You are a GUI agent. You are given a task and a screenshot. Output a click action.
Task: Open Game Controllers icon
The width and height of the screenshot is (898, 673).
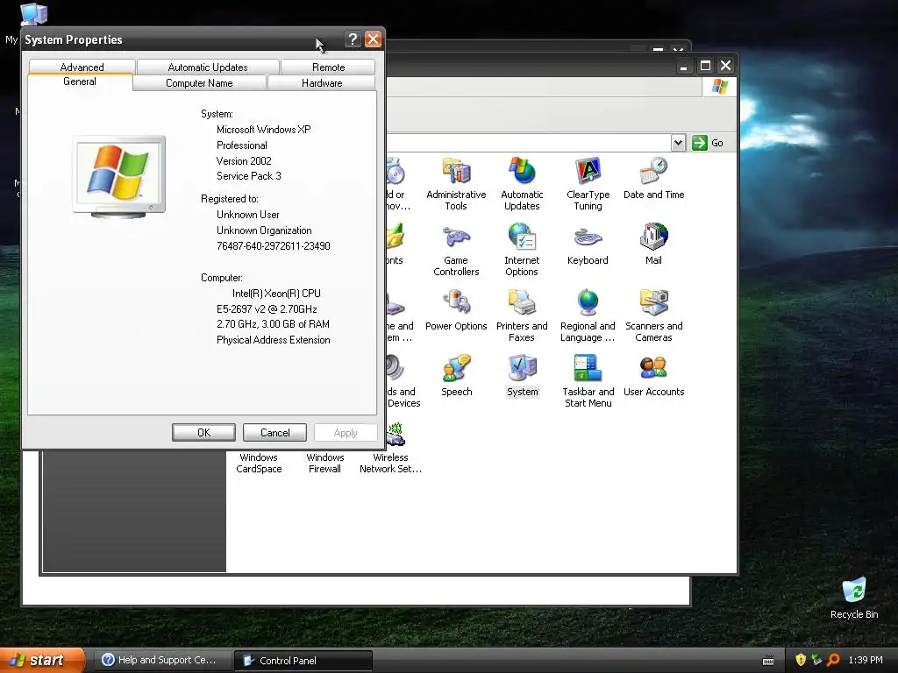pyautogui.click(x=456, y=250)
